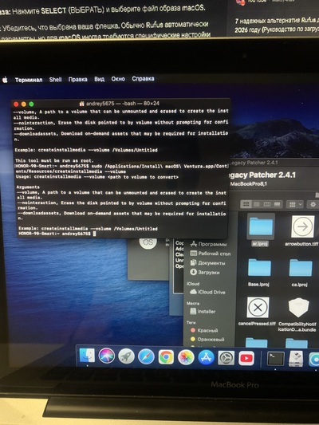319x425 pixels.
Task: Click the 'Arguments' heading in Terminal output
Action: tap(28, 187)
